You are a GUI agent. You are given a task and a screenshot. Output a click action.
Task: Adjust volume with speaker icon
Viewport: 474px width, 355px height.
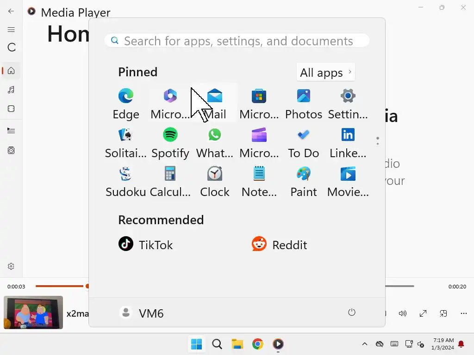(402, 313)
